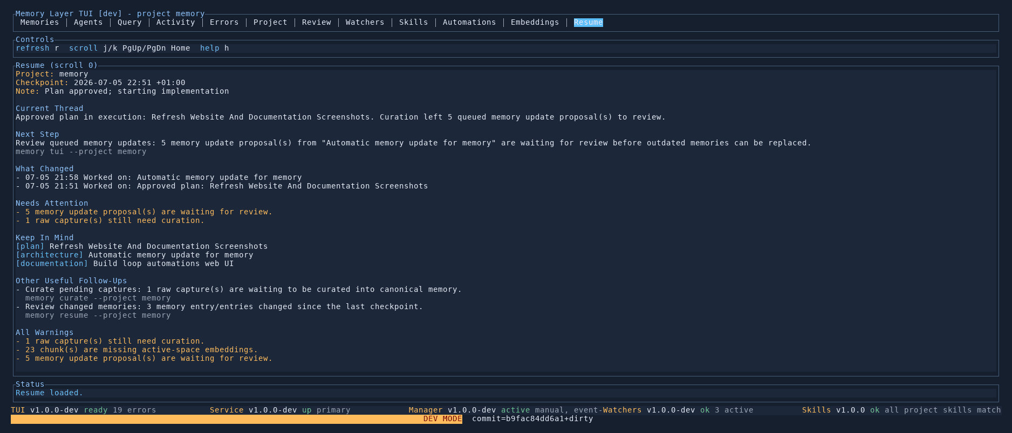Switch to the Memories tab
The image size is (1012, 433).
[39, 22]
